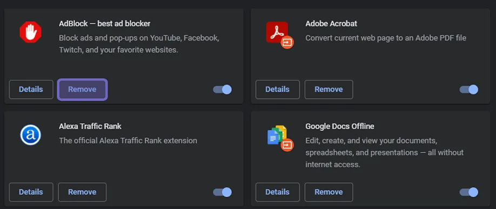Show Details for Alexa Traffic Rank
This screenshot has height=209, width=496.
pos(31,192)
